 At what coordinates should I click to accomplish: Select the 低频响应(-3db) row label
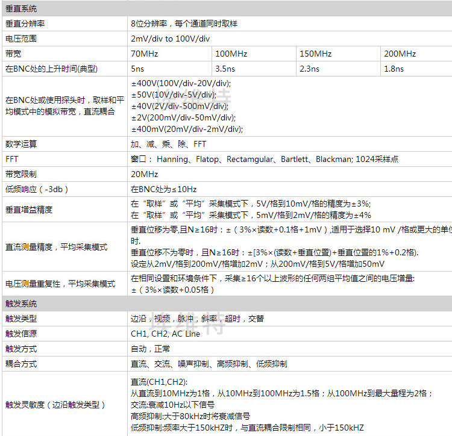37,189
